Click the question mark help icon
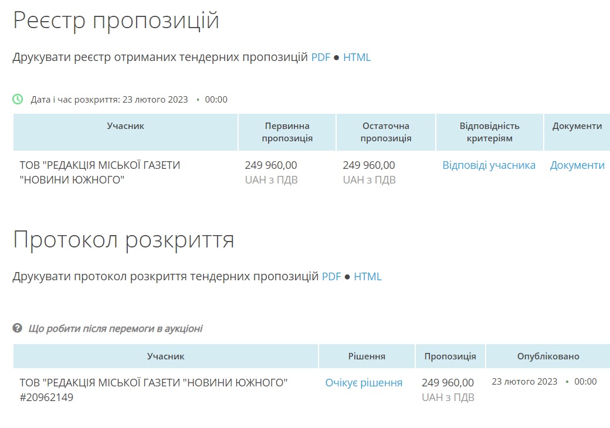The width and height of the screenshot is (610, 428). pos(17,328)
